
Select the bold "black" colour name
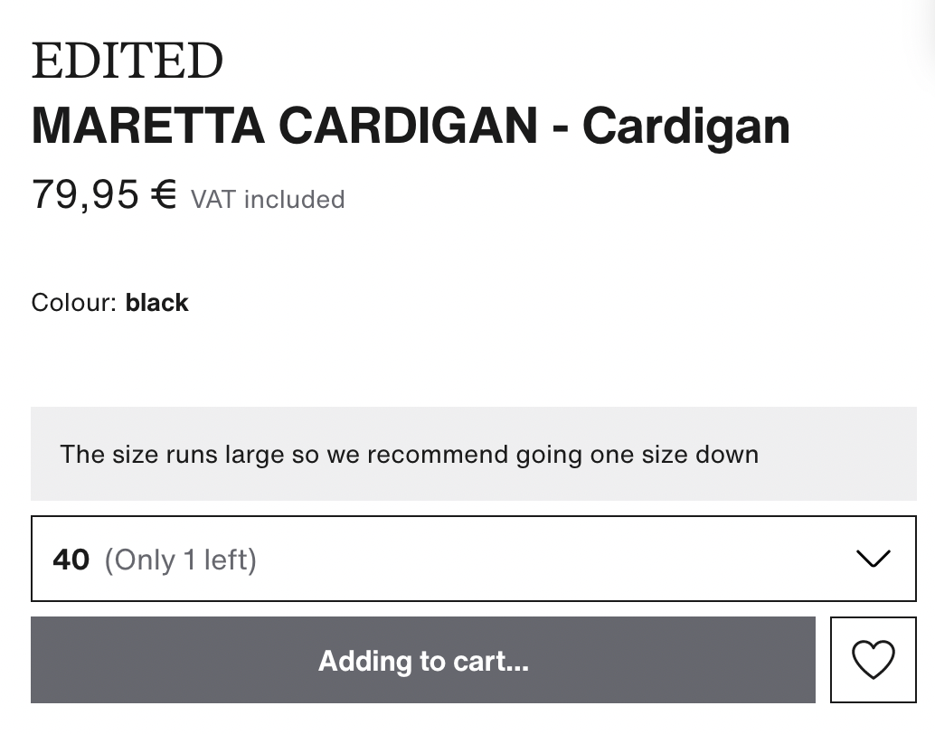[x=156, y=302]
